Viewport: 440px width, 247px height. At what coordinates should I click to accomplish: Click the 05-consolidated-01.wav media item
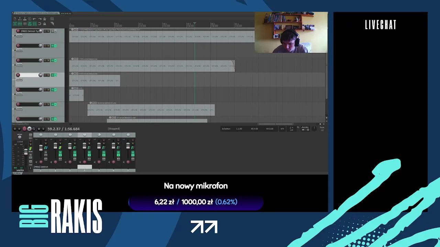(x=151, y=110)
